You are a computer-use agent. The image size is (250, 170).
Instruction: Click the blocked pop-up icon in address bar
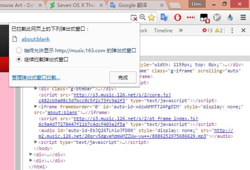(x=134, y=17)
